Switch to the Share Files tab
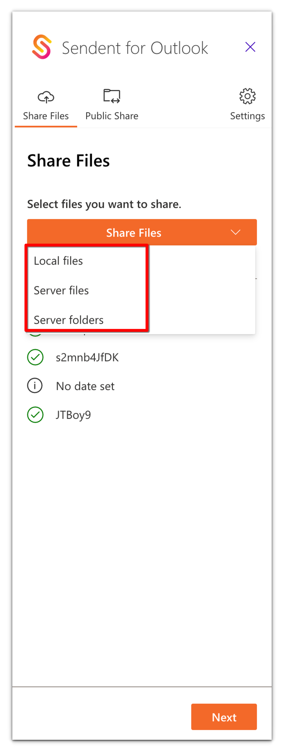Image resolution: width=284 pixels, height=753 pixels. point(46,107)
